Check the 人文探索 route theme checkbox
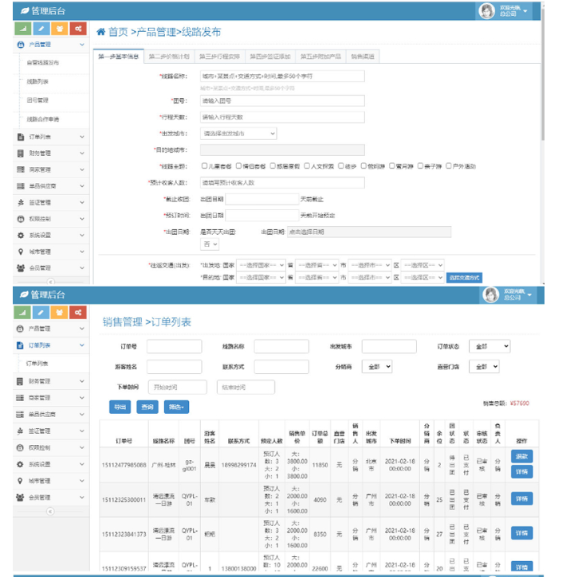This screenshot has height=577, width=574. pyautogui.click(x=306, y=166)
